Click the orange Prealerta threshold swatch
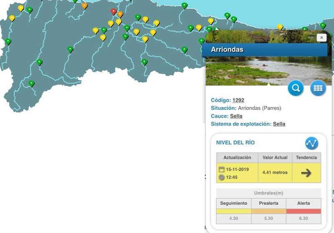Screen dimensions: 334x233 point(268,211)
